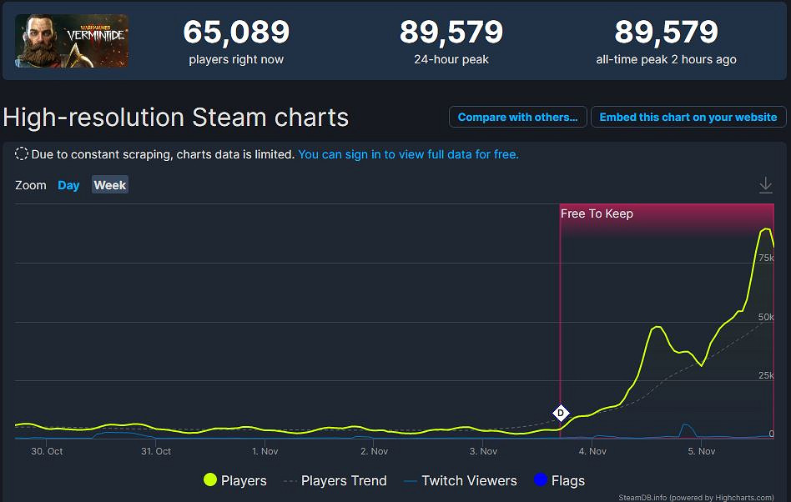Image resolution: width=791 pixels, height=502 pixels.
Task: Click Embed this chart on your website
Action: pos(688,117)
